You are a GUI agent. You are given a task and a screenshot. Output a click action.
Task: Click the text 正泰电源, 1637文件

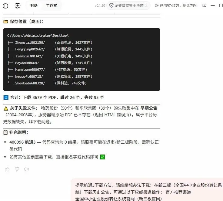coord(74,43)
